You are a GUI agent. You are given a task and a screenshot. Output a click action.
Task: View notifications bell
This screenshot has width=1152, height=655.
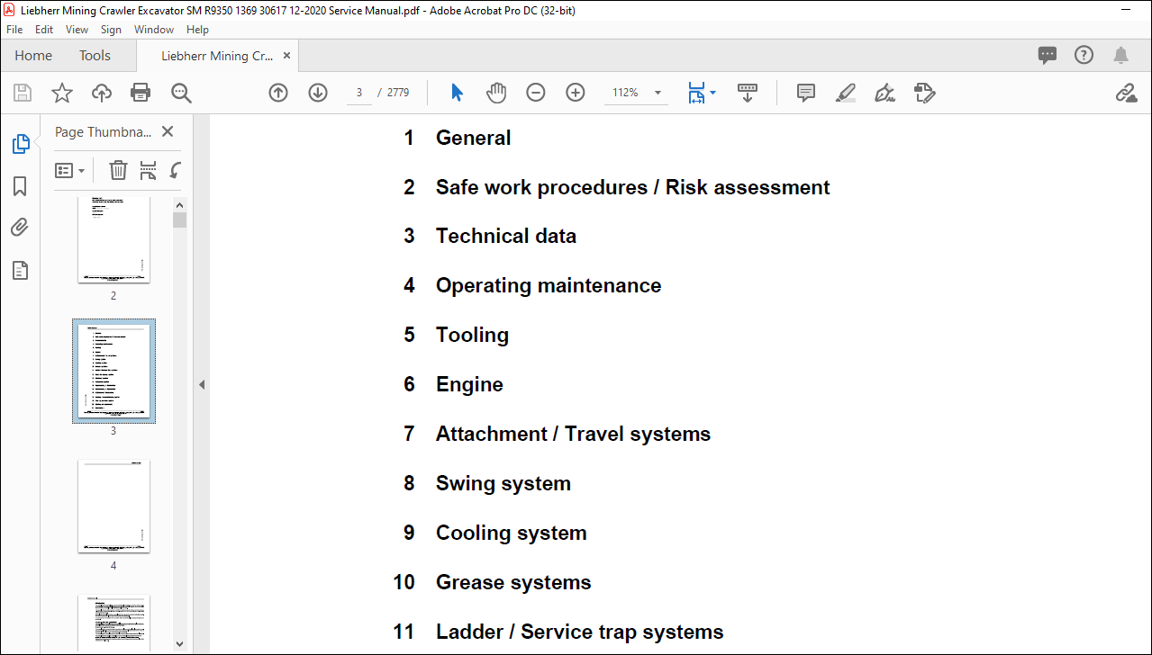(x=1120, y=55)
